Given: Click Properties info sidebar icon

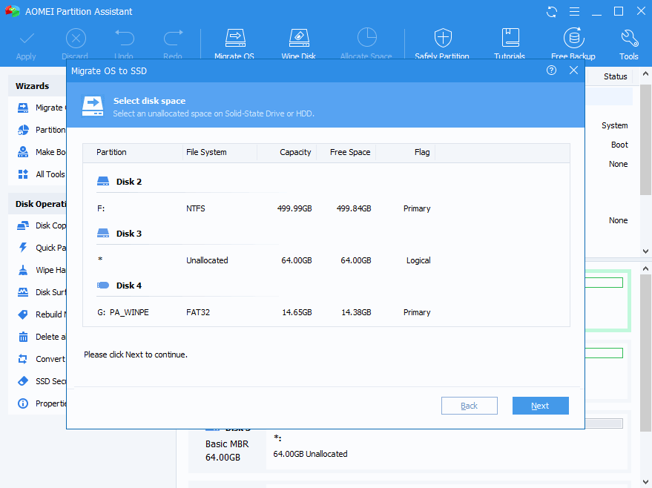Looking at the screenshot, I should [23, 403].
